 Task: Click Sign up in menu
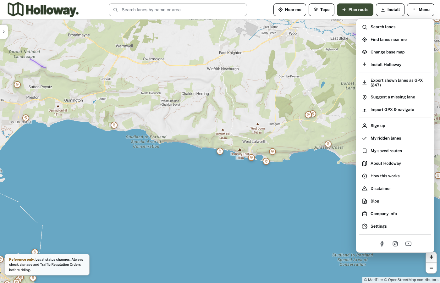click(395, 126)
